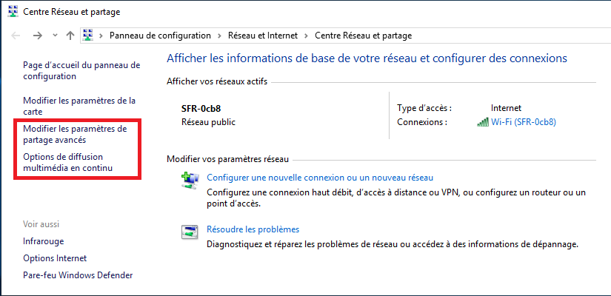The width and height of the screenshot is (611, 296).
Task: Open the recent locations dropdown arrow
Action: [x=56, y=36]
